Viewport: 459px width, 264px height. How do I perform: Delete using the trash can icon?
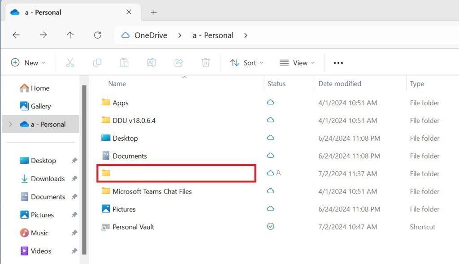(x=206, y=63)
